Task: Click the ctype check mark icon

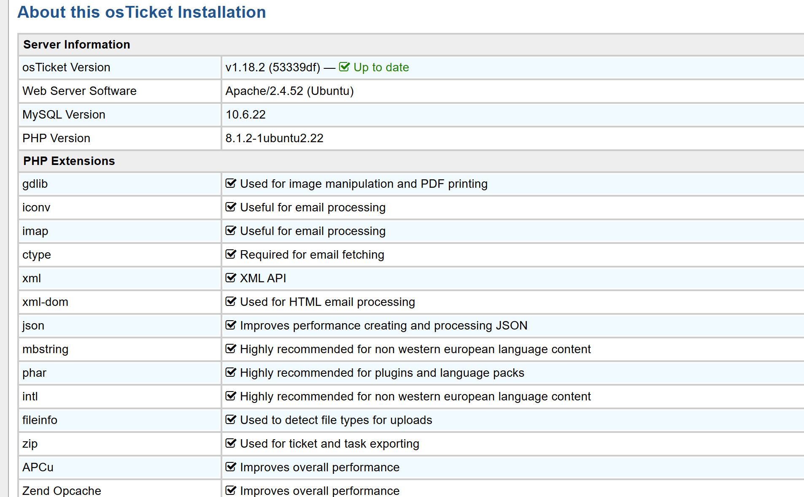Action: tap(231, 254)
